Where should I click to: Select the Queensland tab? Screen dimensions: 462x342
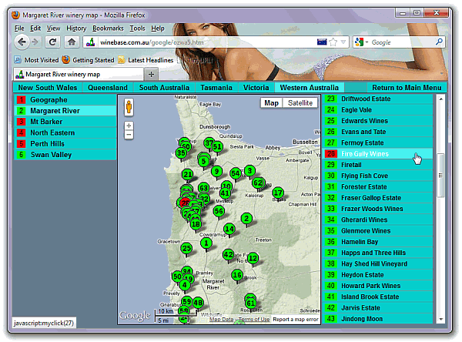[108, 88]
